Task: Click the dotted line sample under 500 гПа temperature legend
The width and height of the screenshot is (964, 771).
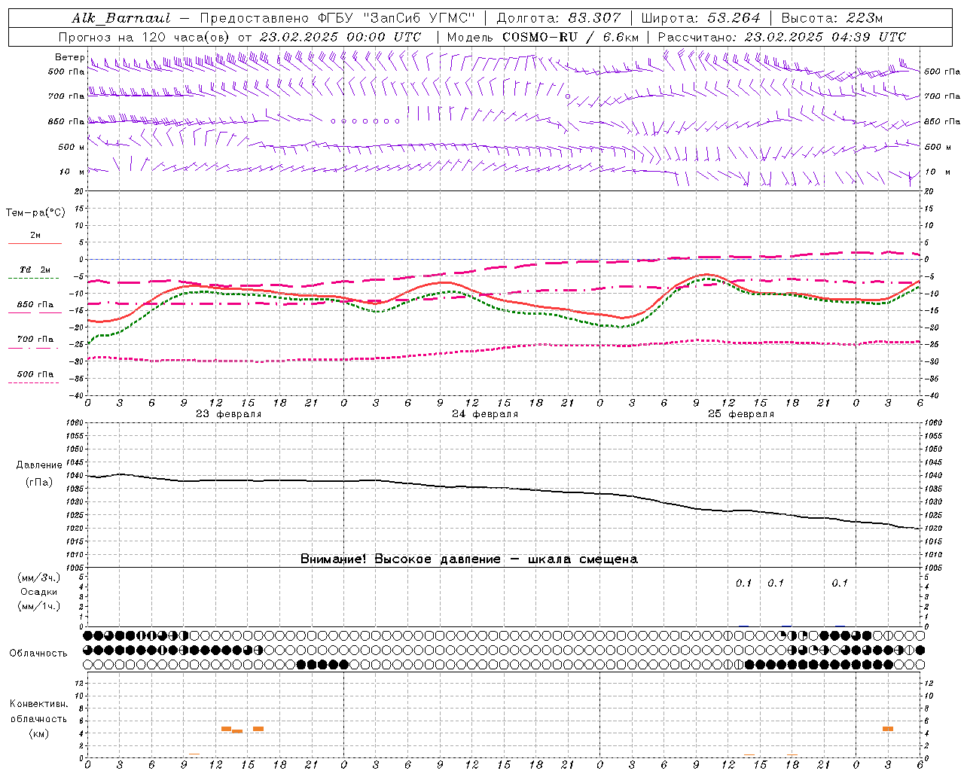Action: pyautogui.click(x=33, y=383)
